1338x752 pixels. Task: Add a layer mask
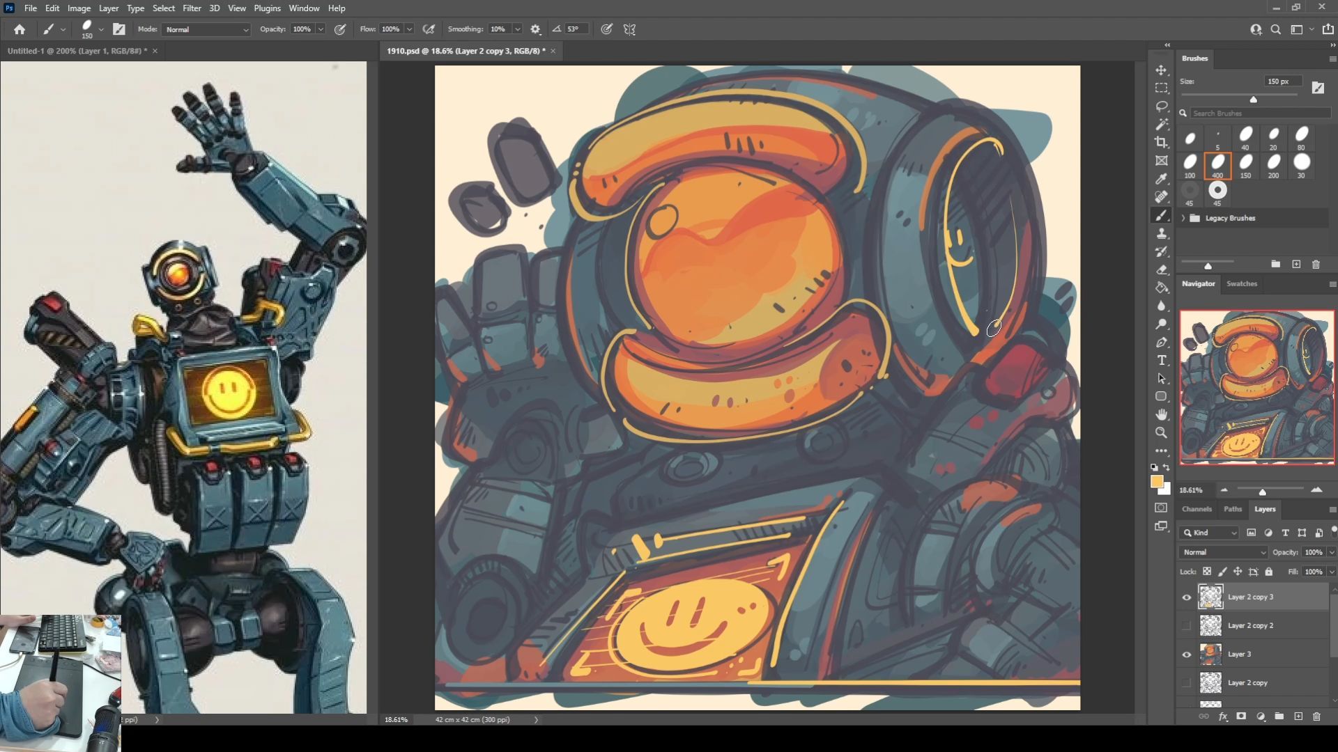point(1241,716)
